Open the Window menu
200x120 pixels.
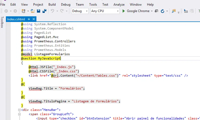(135, 5)
